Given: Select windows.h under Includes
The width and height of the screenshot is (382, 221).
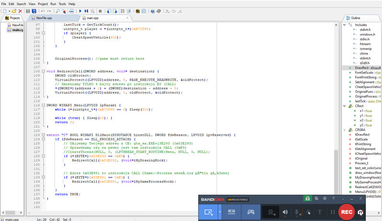Looking at the screenshot, I should pyautogui.click(x=367, y=34).
